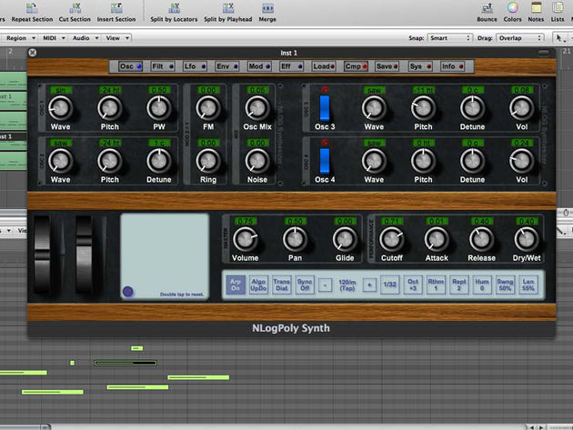Click the Attack knob
Screen dimensions: 573x430
click(x=437, y=239)
